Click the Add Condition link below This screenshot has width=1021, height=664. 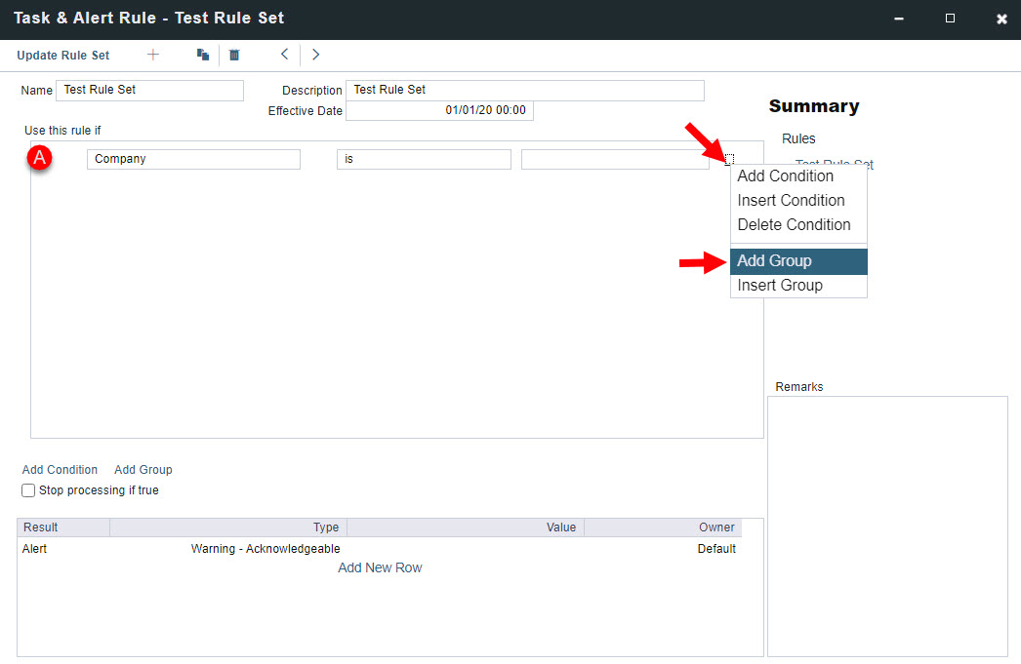pos(60,470)
